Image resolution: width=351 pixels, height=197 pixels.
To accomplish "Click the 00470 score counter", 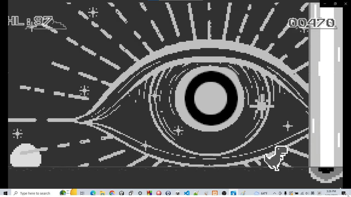I will point(312,23).
